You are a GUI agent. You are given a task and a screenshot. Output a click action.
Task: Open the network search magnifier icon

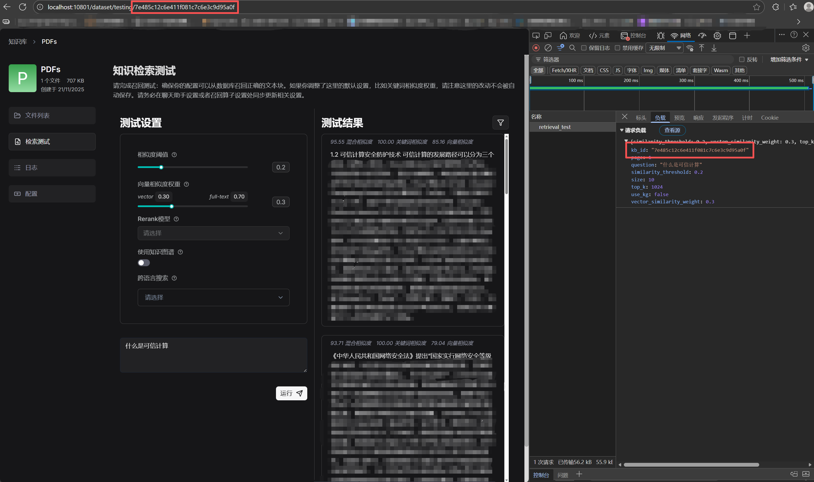[572, 48]
